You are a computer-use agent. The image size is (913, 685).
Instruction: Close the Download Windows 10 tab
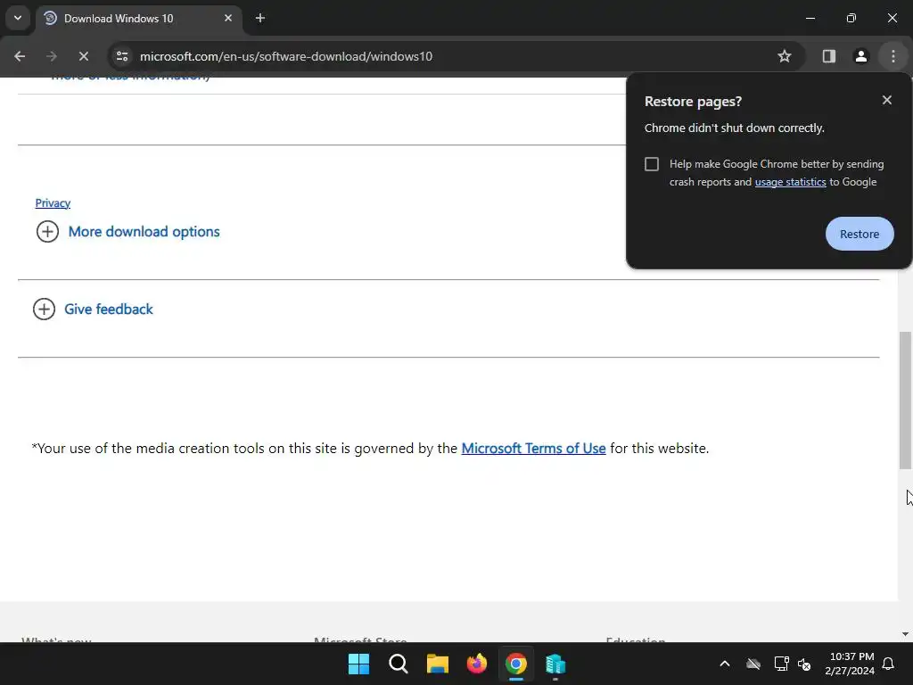(x=228, y=18)
